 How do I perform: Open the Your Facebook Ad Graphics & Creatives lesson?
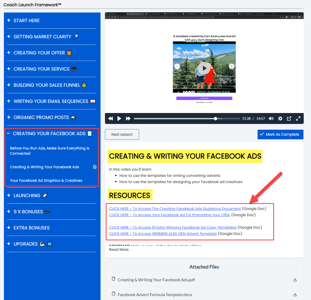coord(46,180)
